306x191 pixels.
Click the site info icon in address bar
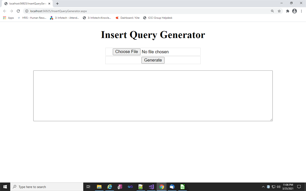coord(27,11)
